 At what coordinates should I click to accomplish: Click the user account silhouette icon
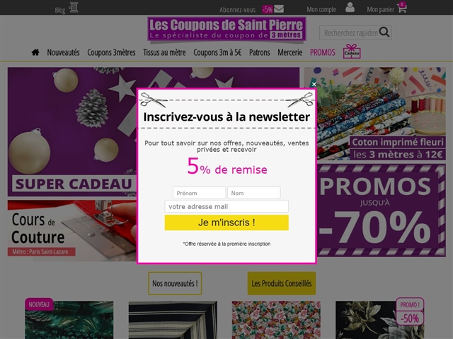(350, 7)
